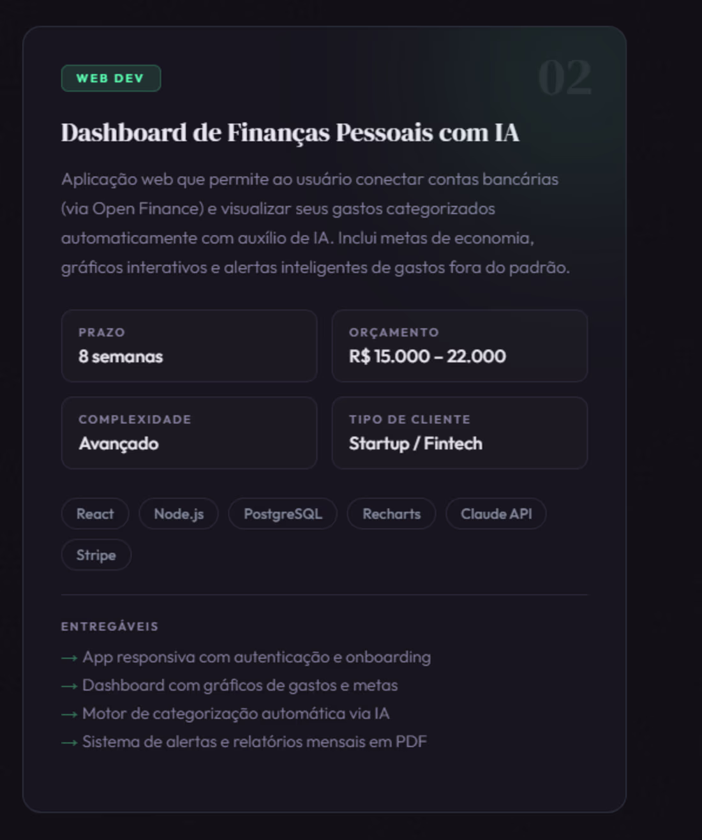Click the arrow icon beside Sistema de alertas

(69, 742)
